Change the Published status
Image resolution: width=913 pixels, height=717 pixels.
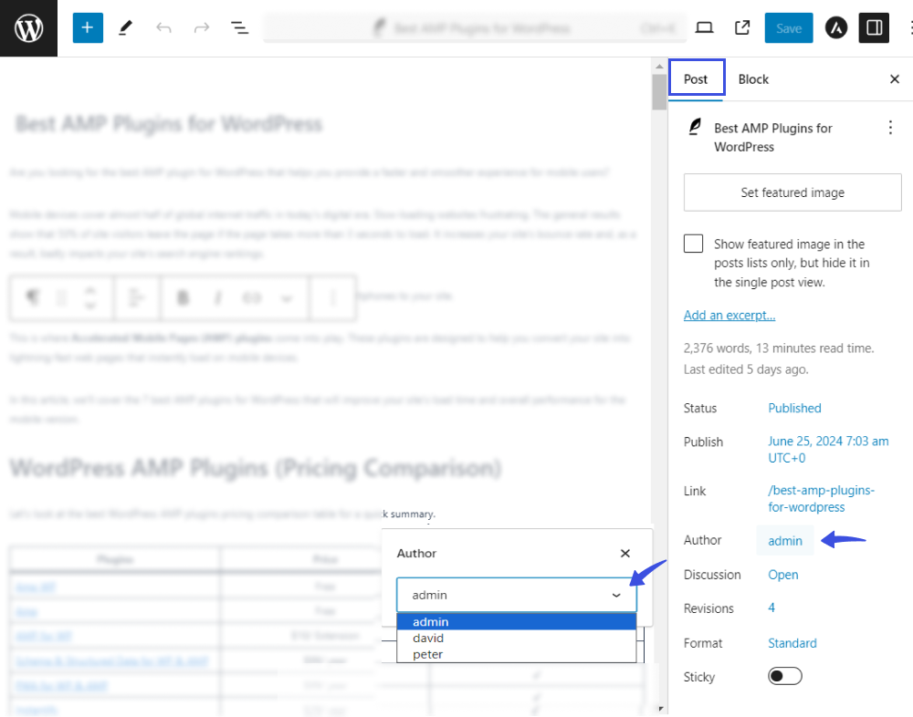point(794,408)
